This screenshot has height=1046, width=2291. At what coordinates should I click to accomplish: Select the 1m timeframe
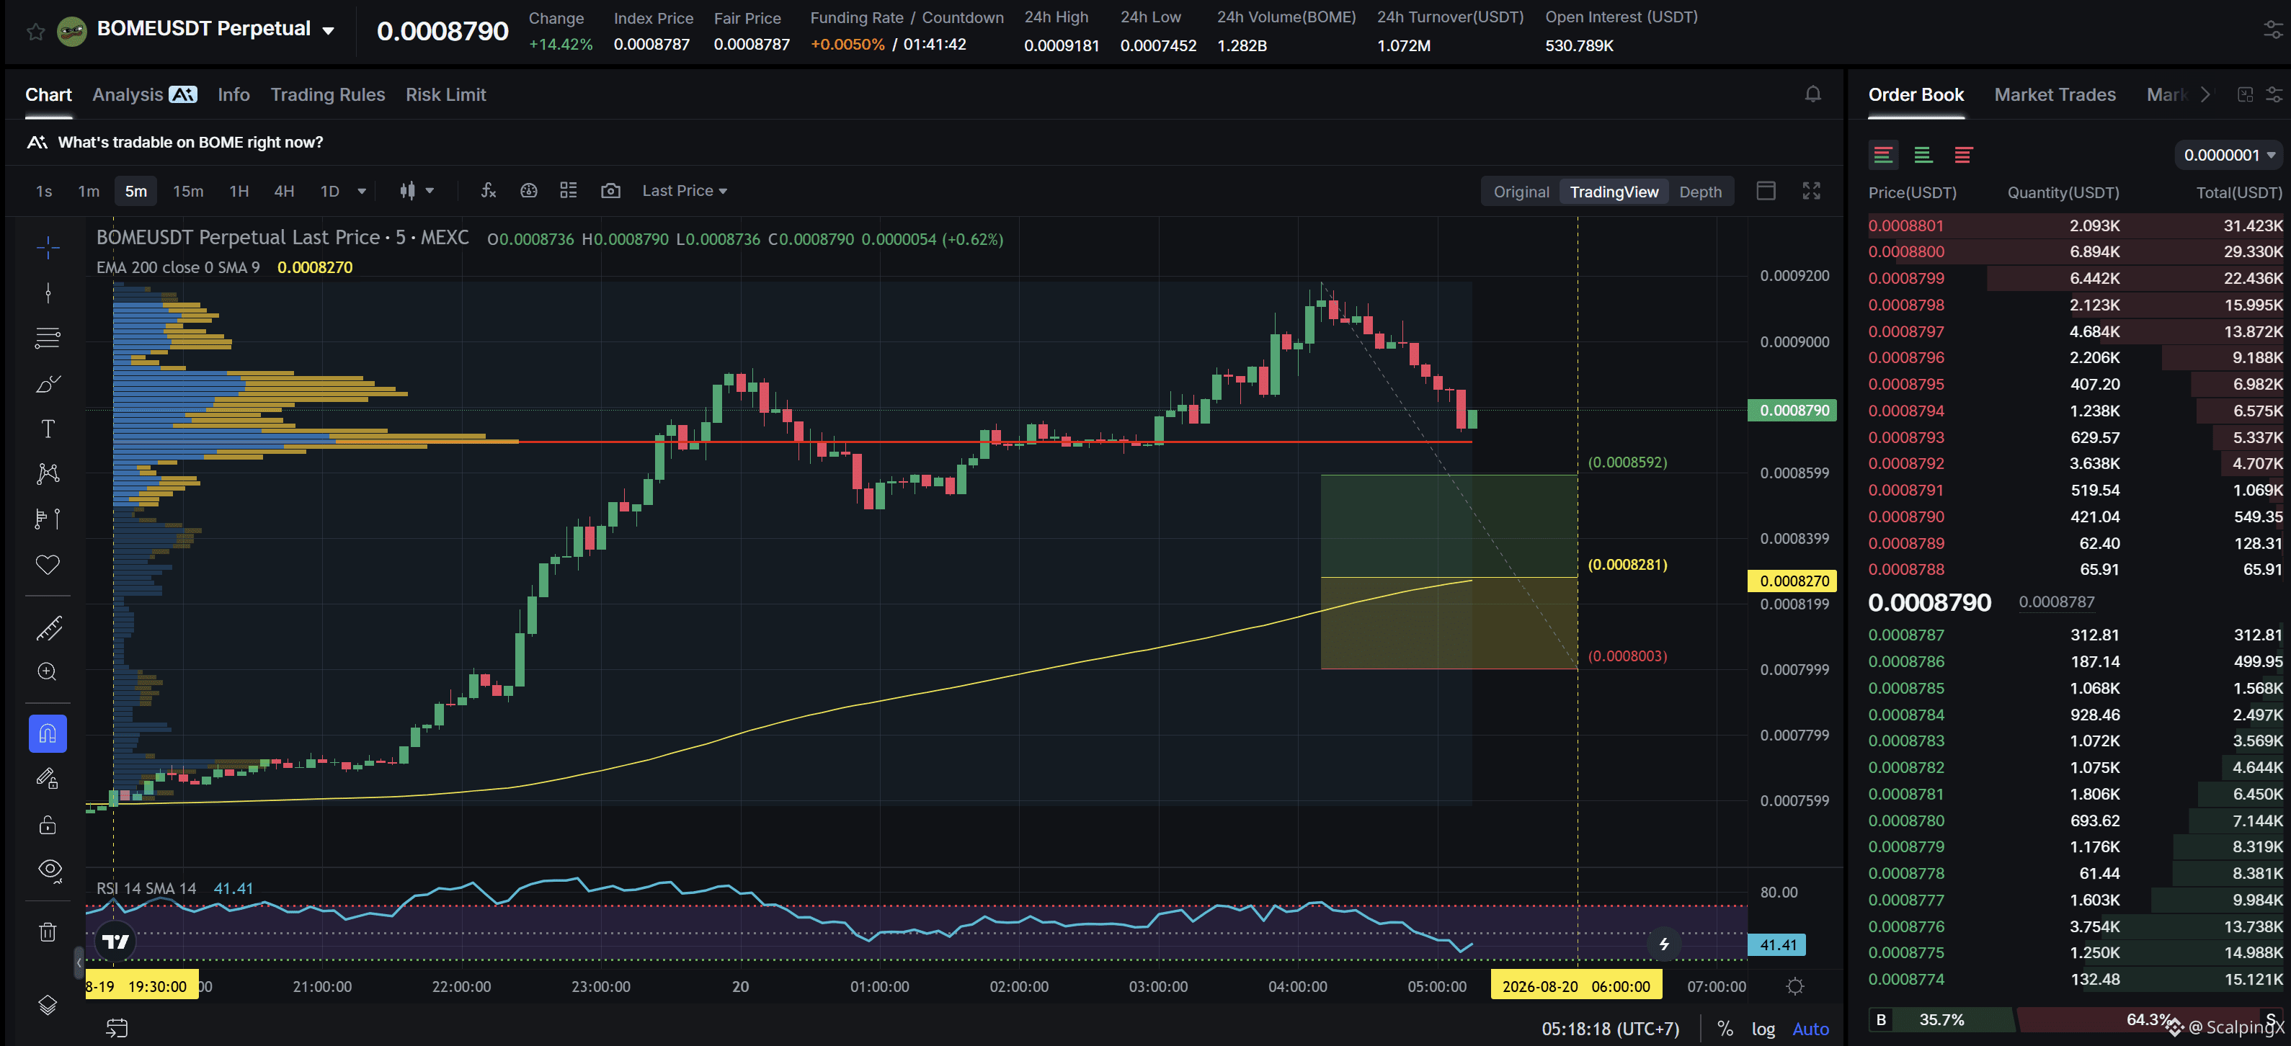tap(88, 191)
